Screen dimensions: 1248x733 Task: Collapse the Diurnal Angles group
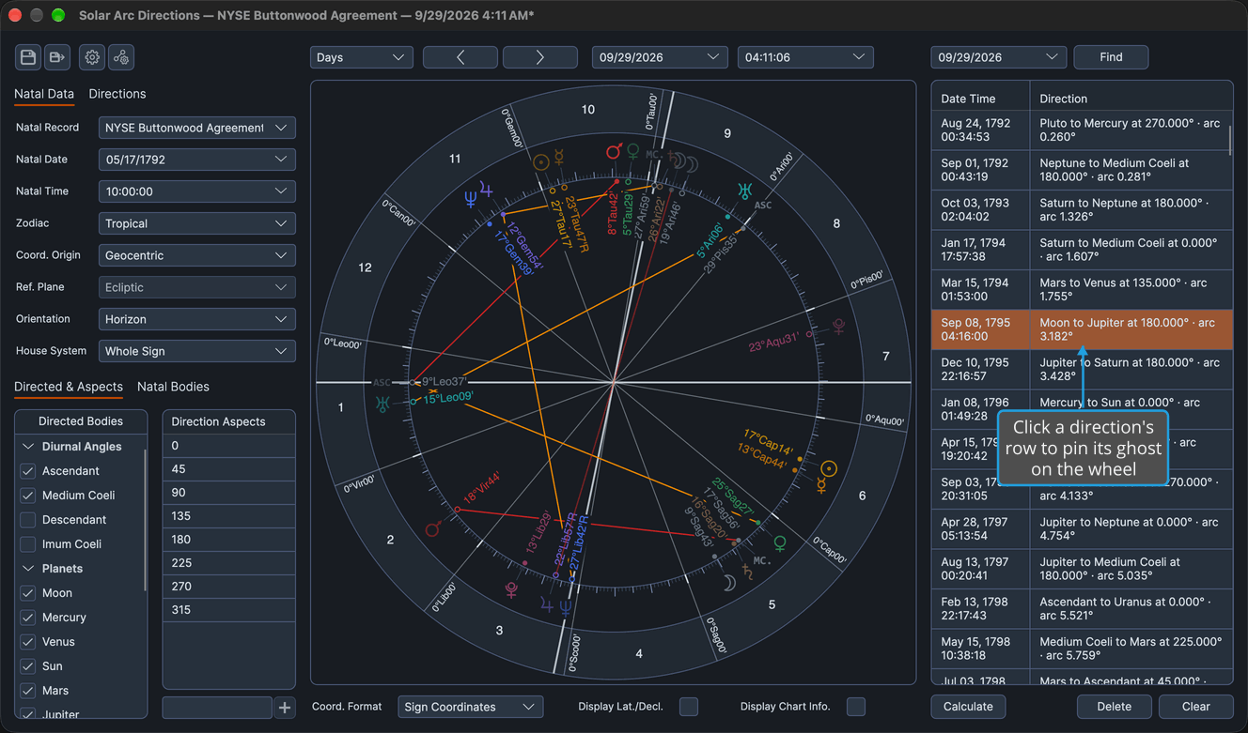click(28, 447)
